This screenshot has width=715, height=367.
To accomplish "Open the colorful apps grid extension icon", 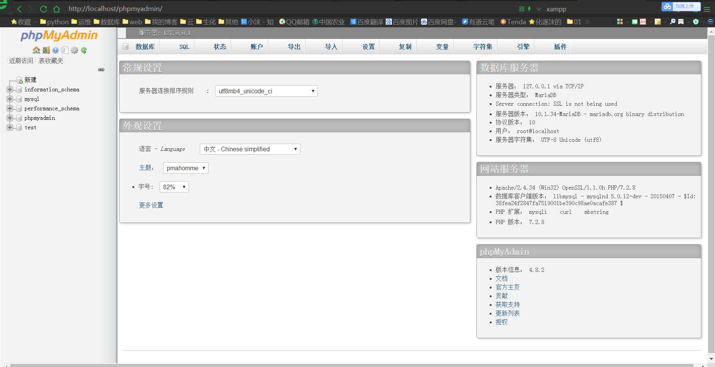I will (x=620, y=22).
